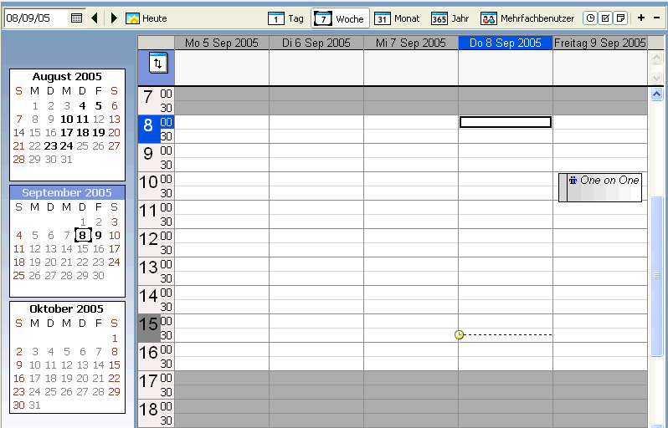Open the Mehrfachbenutzer multi-user view
668x428 pixels.
pos(527,18)
